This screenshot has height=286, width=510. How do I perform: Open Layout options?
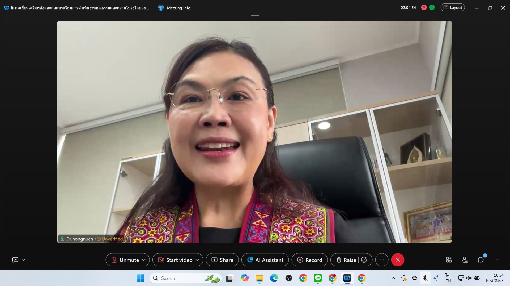pos(453,7)
